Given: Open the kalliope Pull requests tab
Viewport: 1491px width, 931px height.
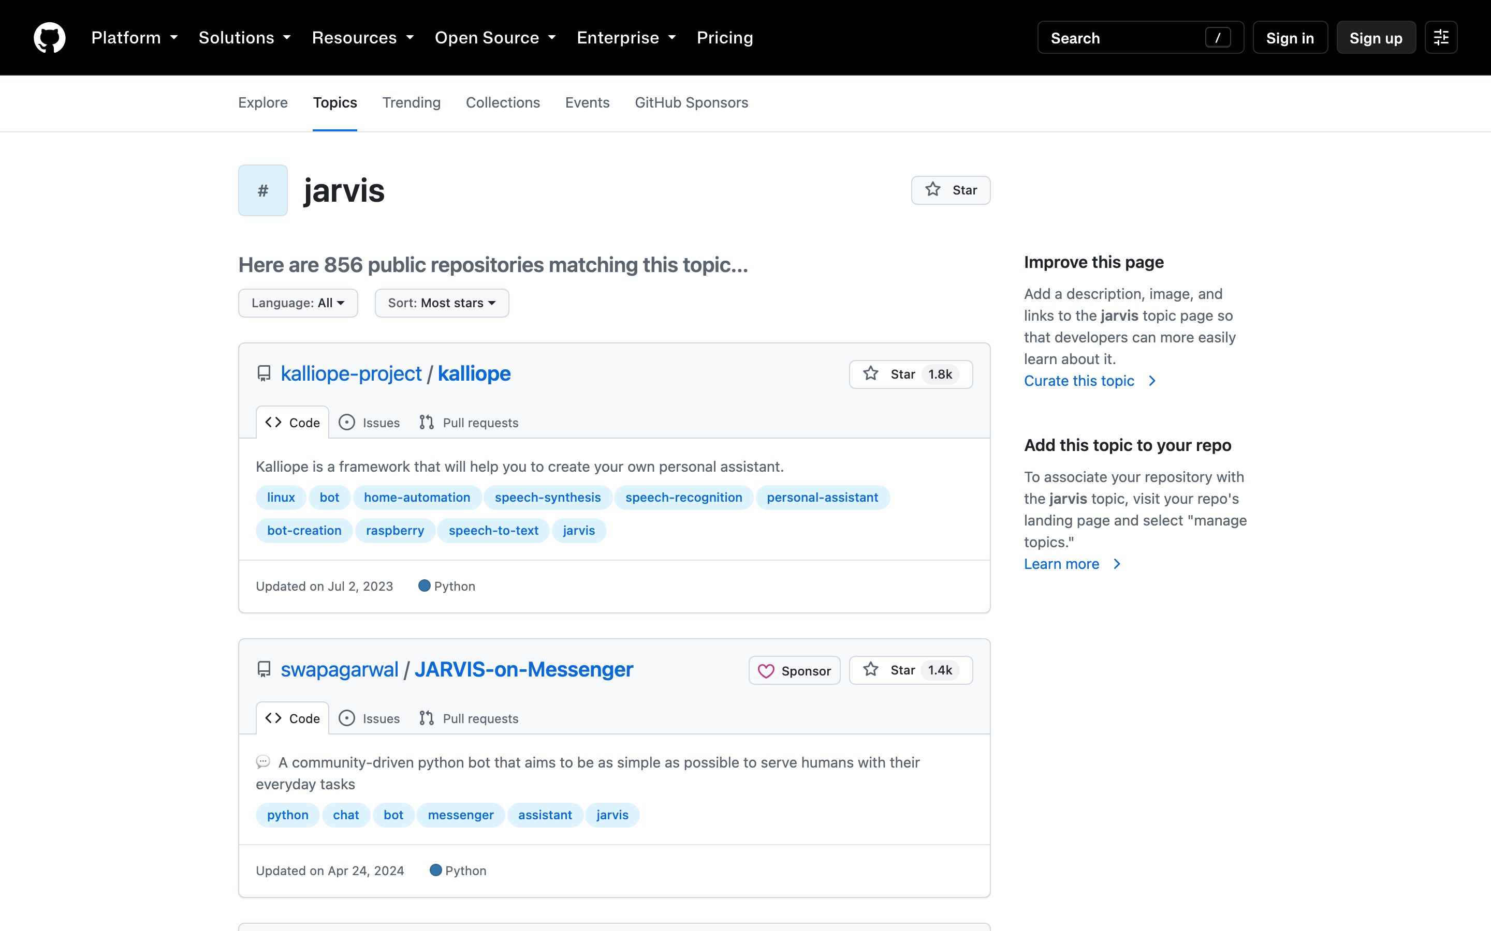Looking at the screenshot, I should pyautogui.click(x=469, y=423).
